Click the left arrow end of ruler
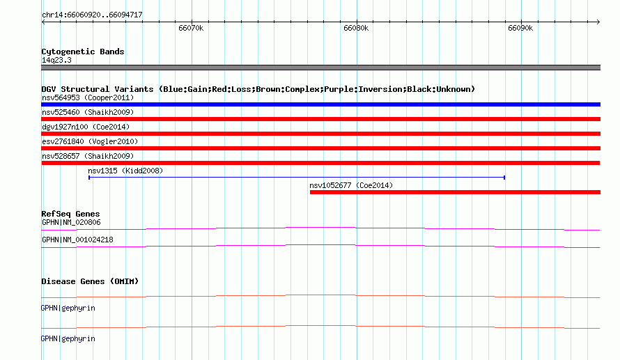The width and height of the screenshot is (620, 360). [x=43, y=22]
